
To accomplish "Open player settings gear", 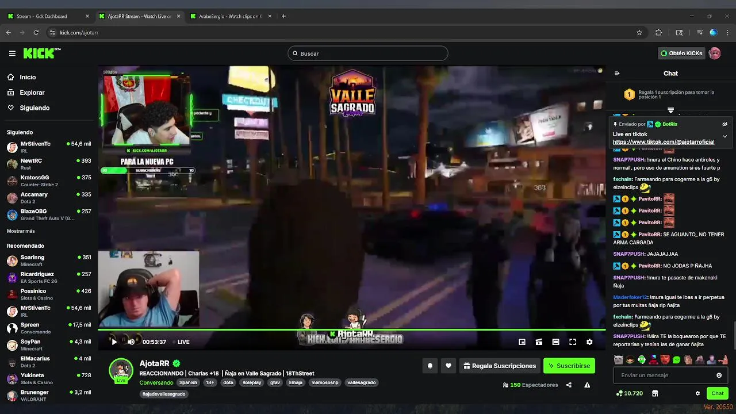I will coord(589,342).
